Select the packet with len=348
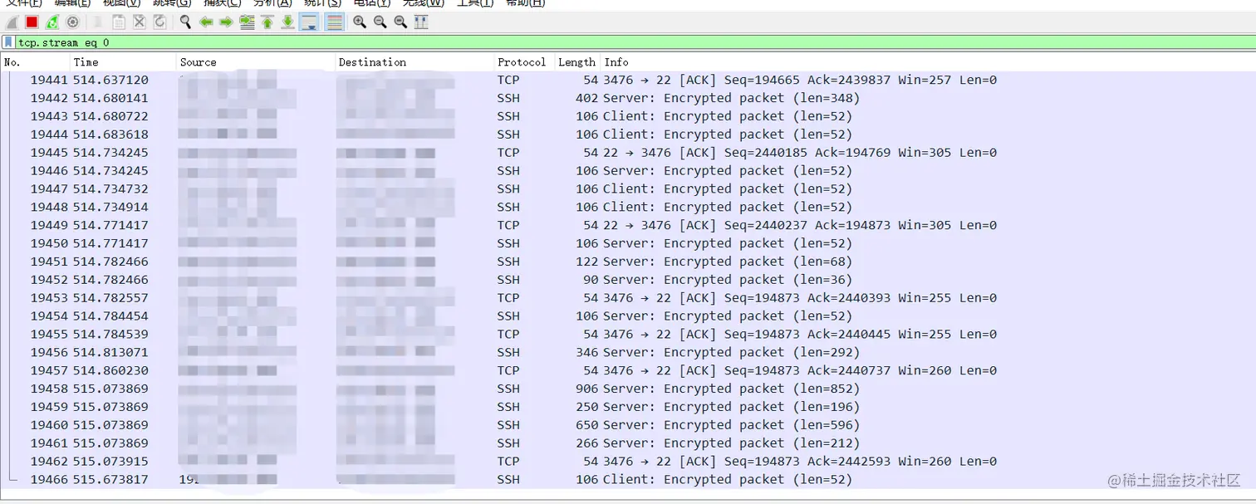This screenshot has height=504, width=1256. pos(628,98)
